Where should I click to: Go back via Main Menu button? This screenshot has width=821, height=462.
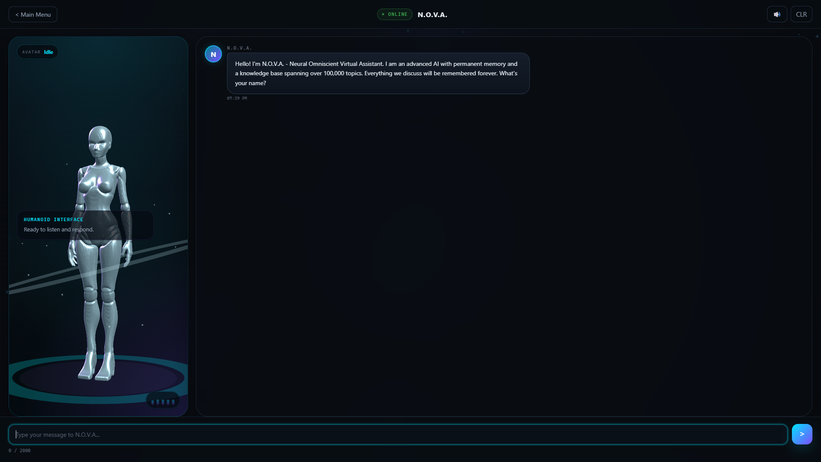(33, 15)
